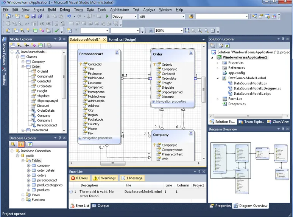The image size is (293, 217).
Task: Collapse the Personcontact entity with its chevron
Action: [x=117, y=53]
